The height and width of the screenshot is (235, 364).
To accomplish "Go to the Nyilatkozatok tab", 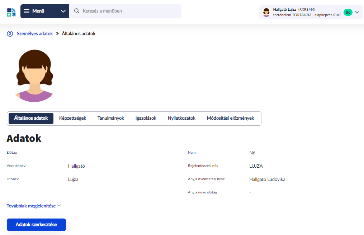I will [x=181, y=118].
